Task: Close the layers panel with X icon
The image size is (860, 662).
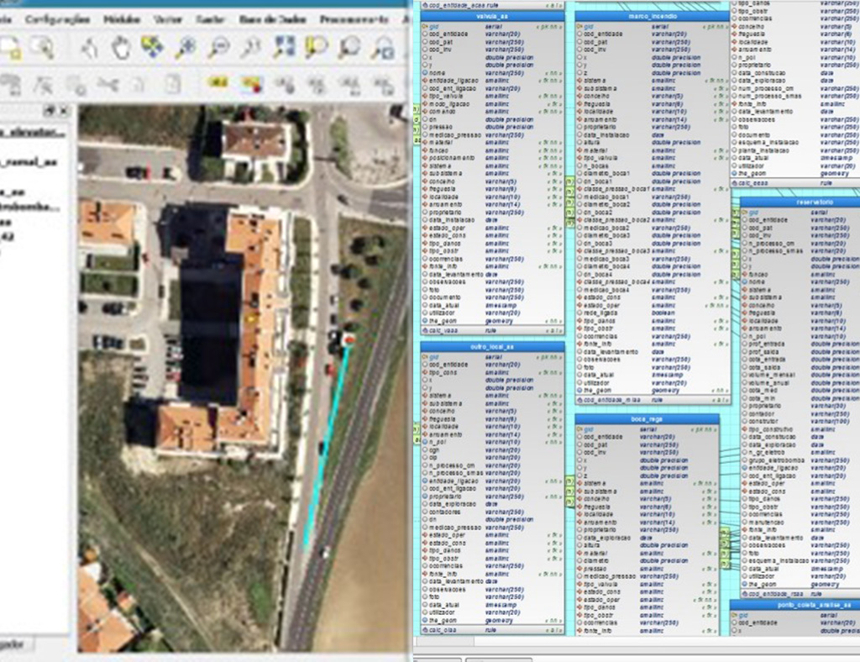Action: 64,112
